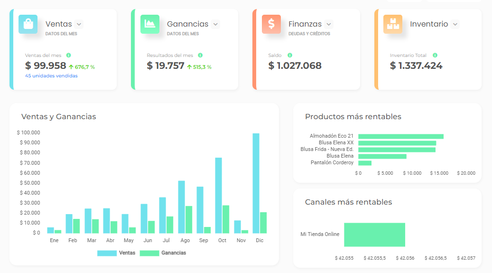
Task: Click info icon next to Ventas del mes
Action: click(68, 56)
